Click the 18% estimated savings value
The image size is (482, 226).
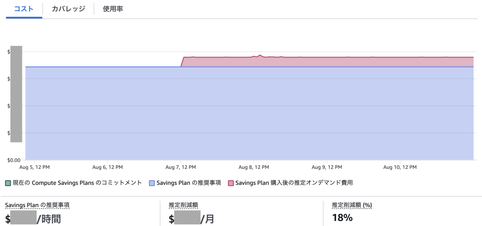pos(342,218)
